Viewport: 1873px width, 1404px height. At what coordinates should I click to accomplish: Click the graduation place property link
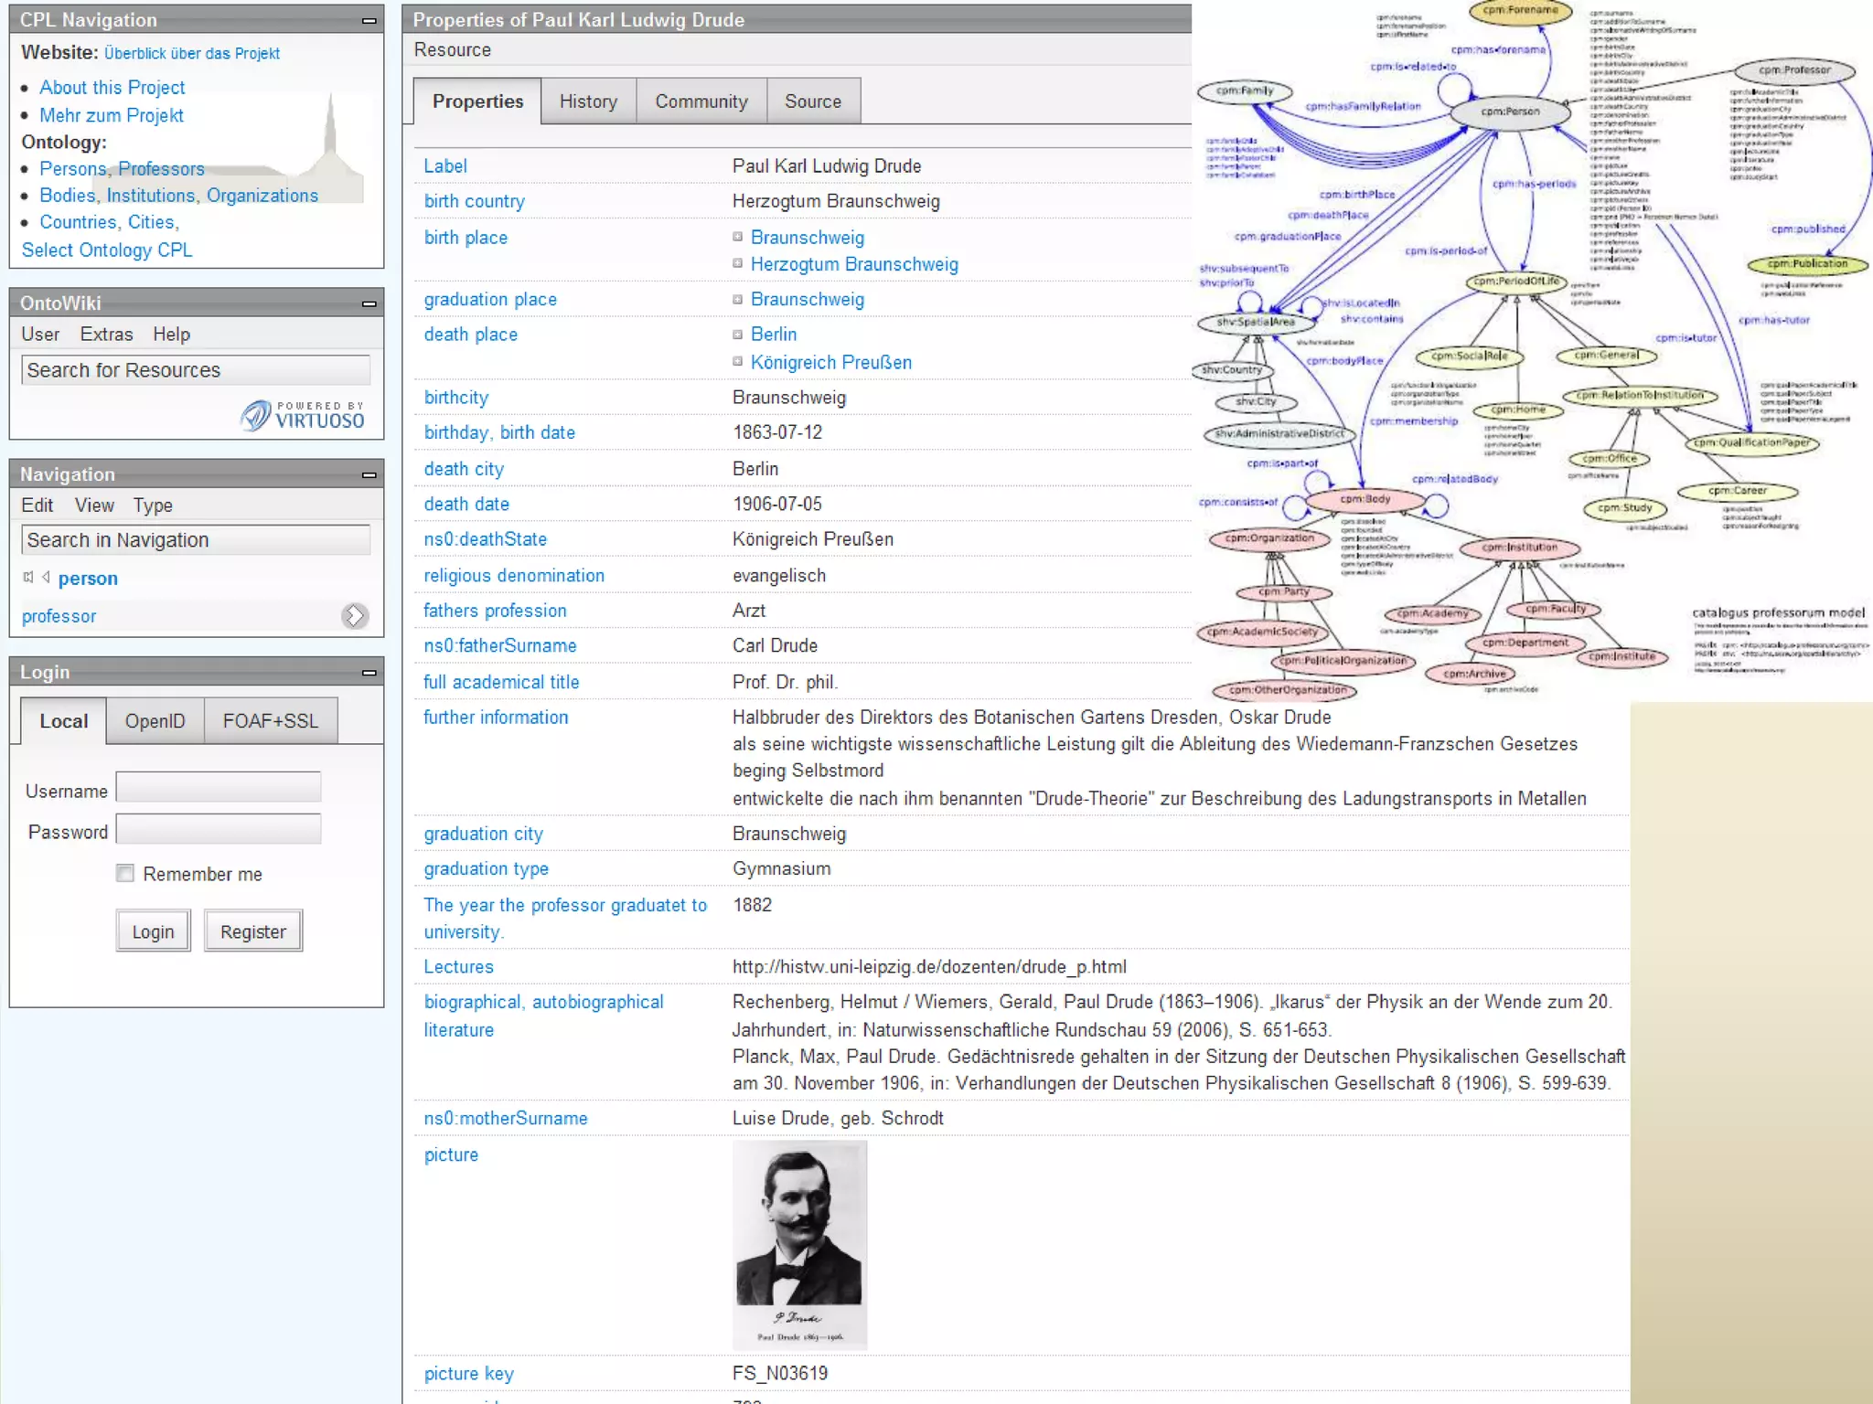point(489,300)
